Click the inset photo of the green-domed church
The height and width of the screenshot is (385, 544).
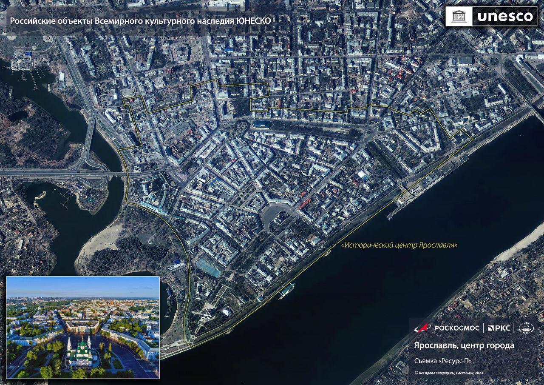coord(83,327)
